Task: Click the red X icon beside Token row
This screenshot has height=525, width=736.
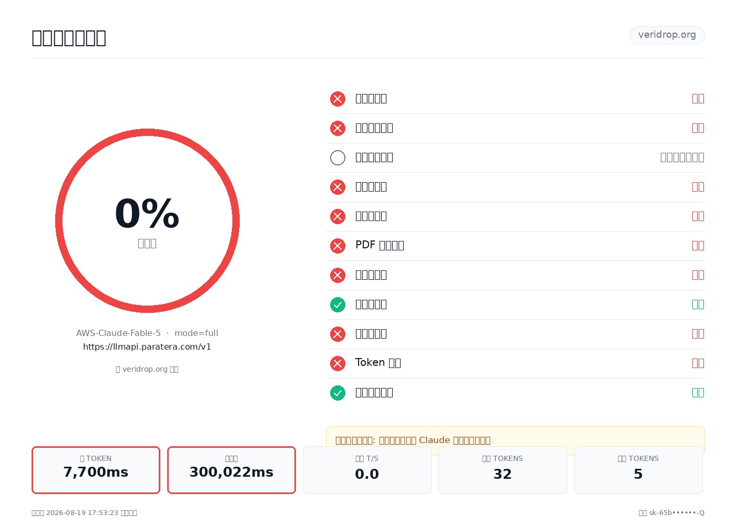Action: (x=338, y=363)
